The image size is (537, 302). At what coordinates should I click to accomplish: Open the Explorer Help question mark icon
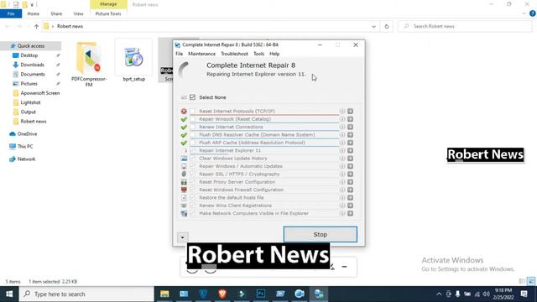pyautogui.click(x=532, y=13)
